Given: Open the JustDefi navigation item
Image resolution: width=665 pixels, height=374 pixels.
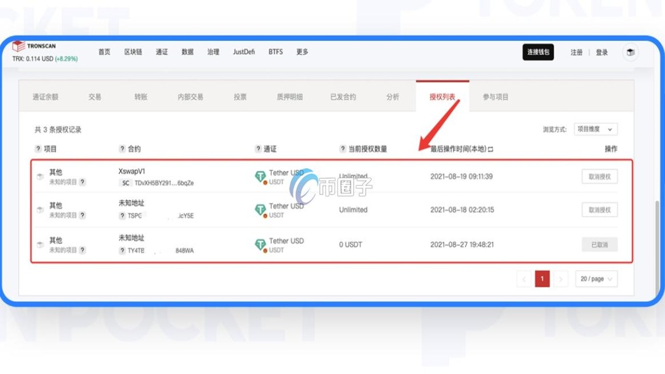Looking at the screenshot, I should [244, 52].
